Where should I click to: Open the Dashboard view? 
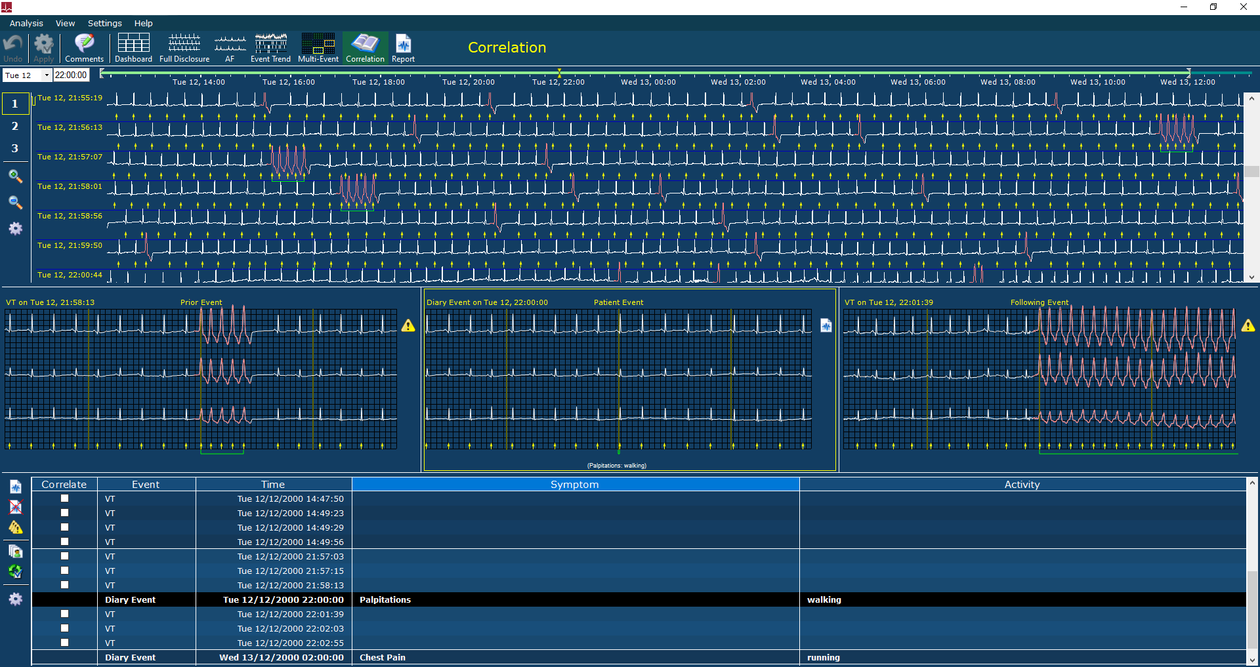point(133,48)
